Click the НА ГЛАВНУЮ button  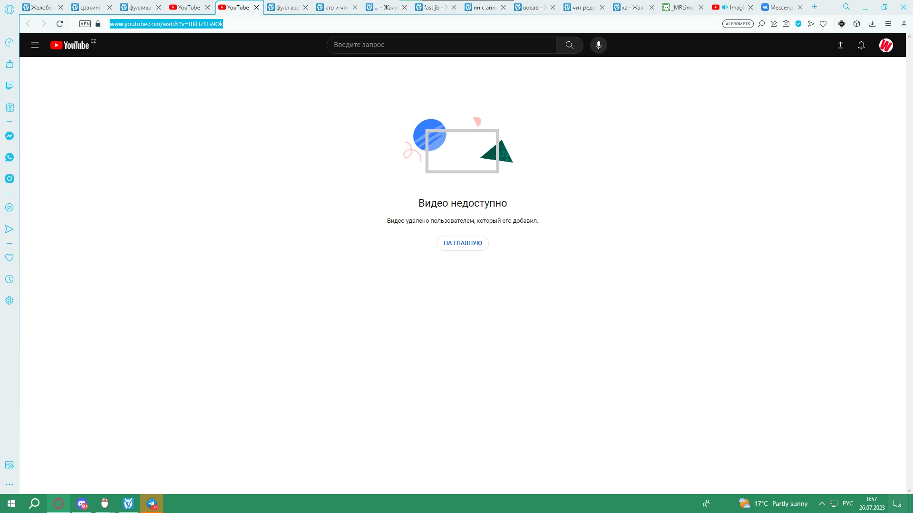pyautogui.click(x=462, y=243)
